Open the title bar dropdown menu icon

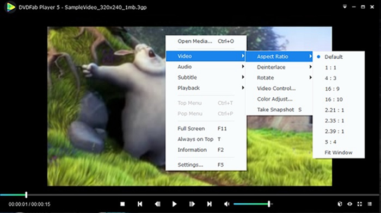pos(345,7)
